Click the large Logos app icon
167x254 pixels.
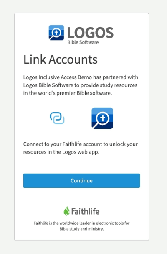102,118
